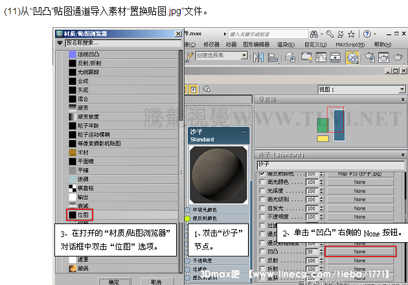Toggle the 自发光 map checkbox
This screenshot has width=408, height=285.
(262, 208)
